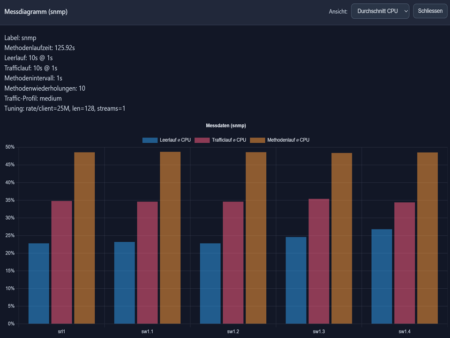Select the 'Methodenlaufzeit: 125.92s' line

[39, 48]
